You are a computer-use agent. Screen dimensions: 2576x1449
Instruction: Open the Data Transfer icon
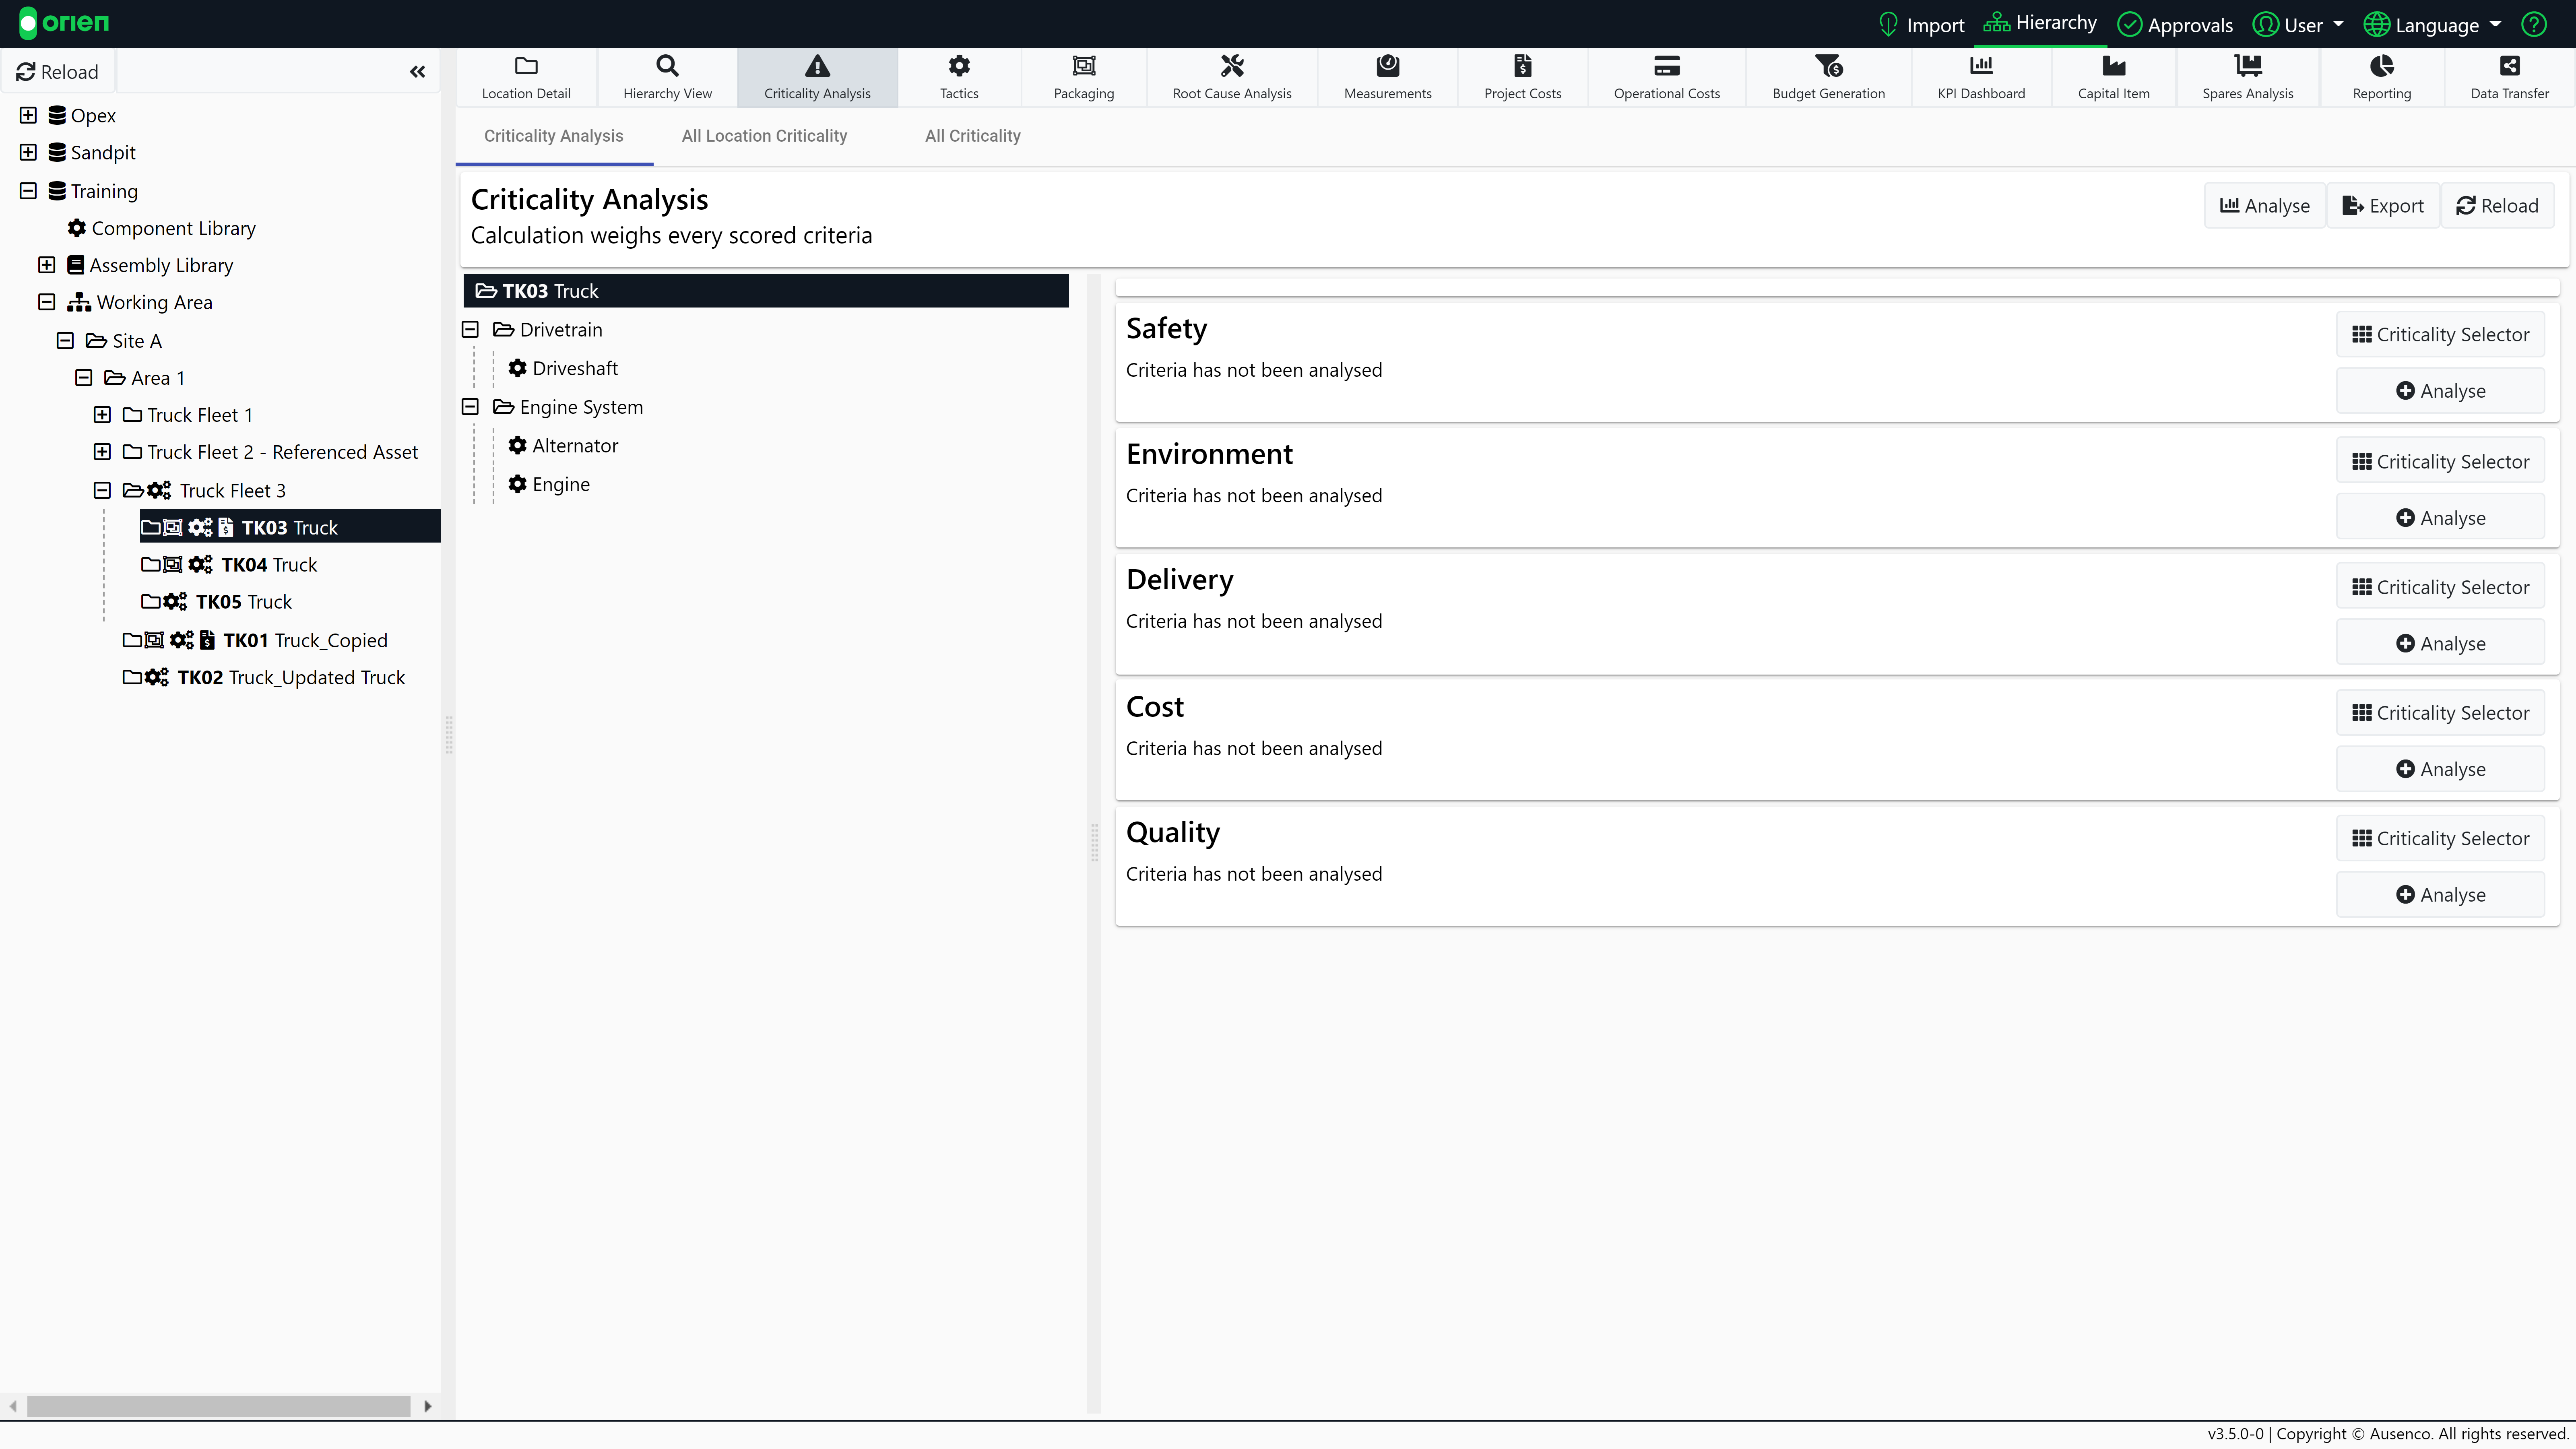(x=2510, y=66)
